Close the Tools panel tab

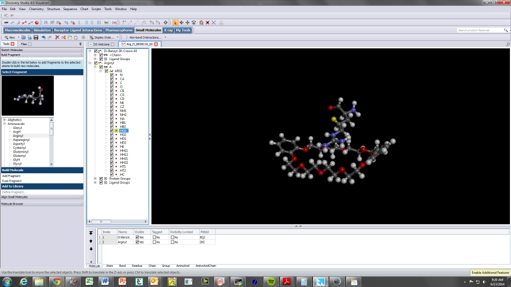coord(13,44)
